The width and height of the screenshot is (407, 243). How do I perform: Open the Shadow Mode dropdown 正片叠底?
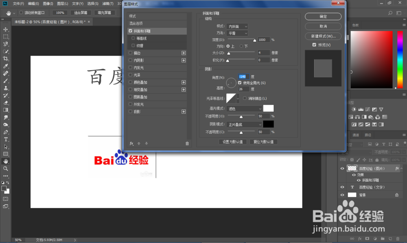[x=244, y=125]
